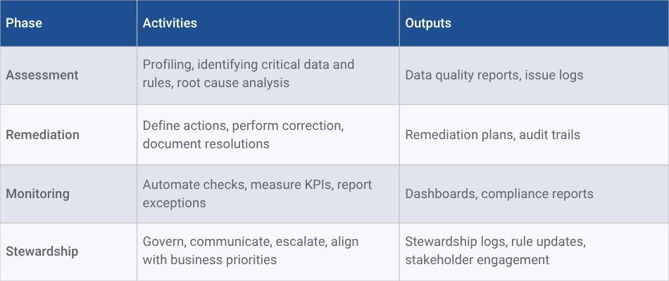Select the word 'exceptions' in Monitoring row

click(x=174, y=204)
